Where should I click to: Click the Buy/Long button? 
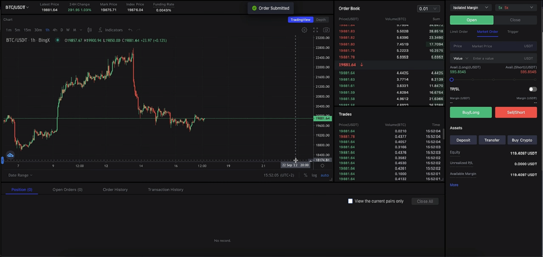(x=470, y=112)
